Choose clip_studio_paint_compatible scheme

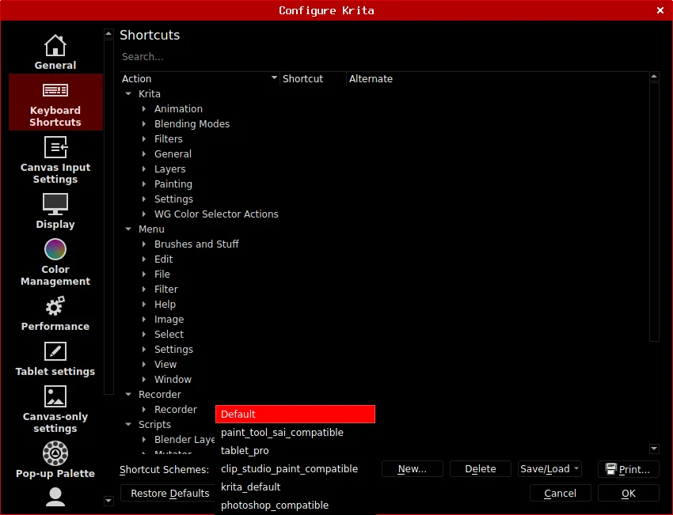point(295,468)
